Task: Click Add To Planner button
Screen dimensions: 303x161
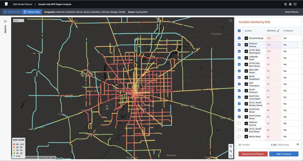Action: pos(284,154)
